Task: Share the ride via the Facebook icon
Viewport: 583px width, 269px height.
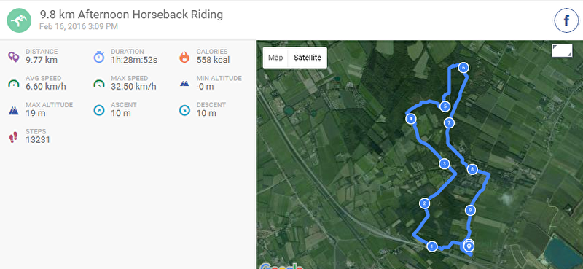Action: pos(566,20)
